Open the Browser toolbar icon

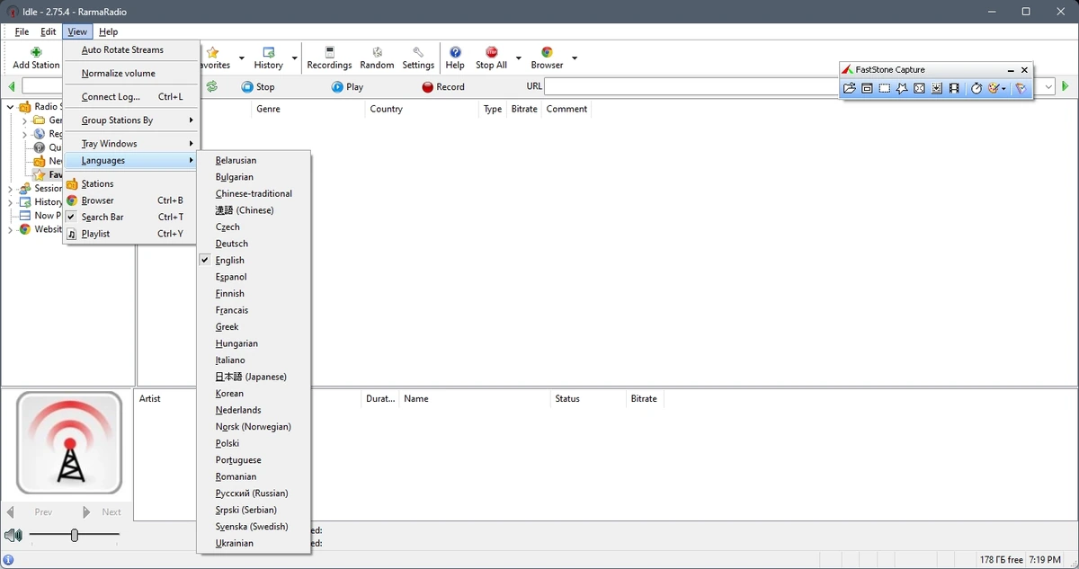(547, 52)
